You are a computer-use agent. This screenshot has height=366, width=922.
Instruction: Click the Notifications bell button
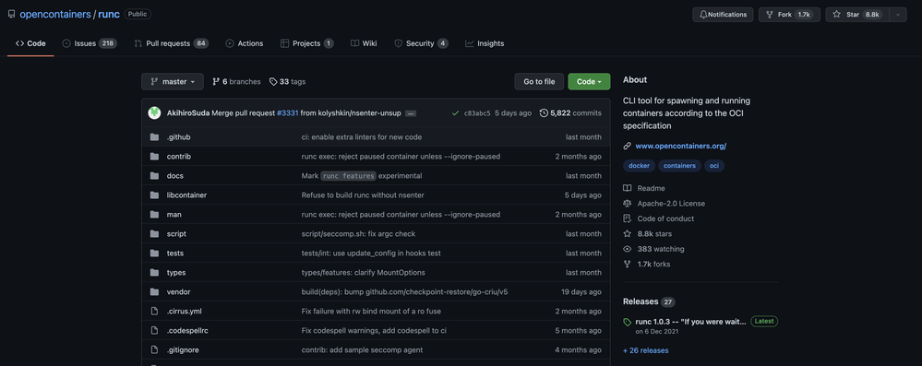point(723,15)
